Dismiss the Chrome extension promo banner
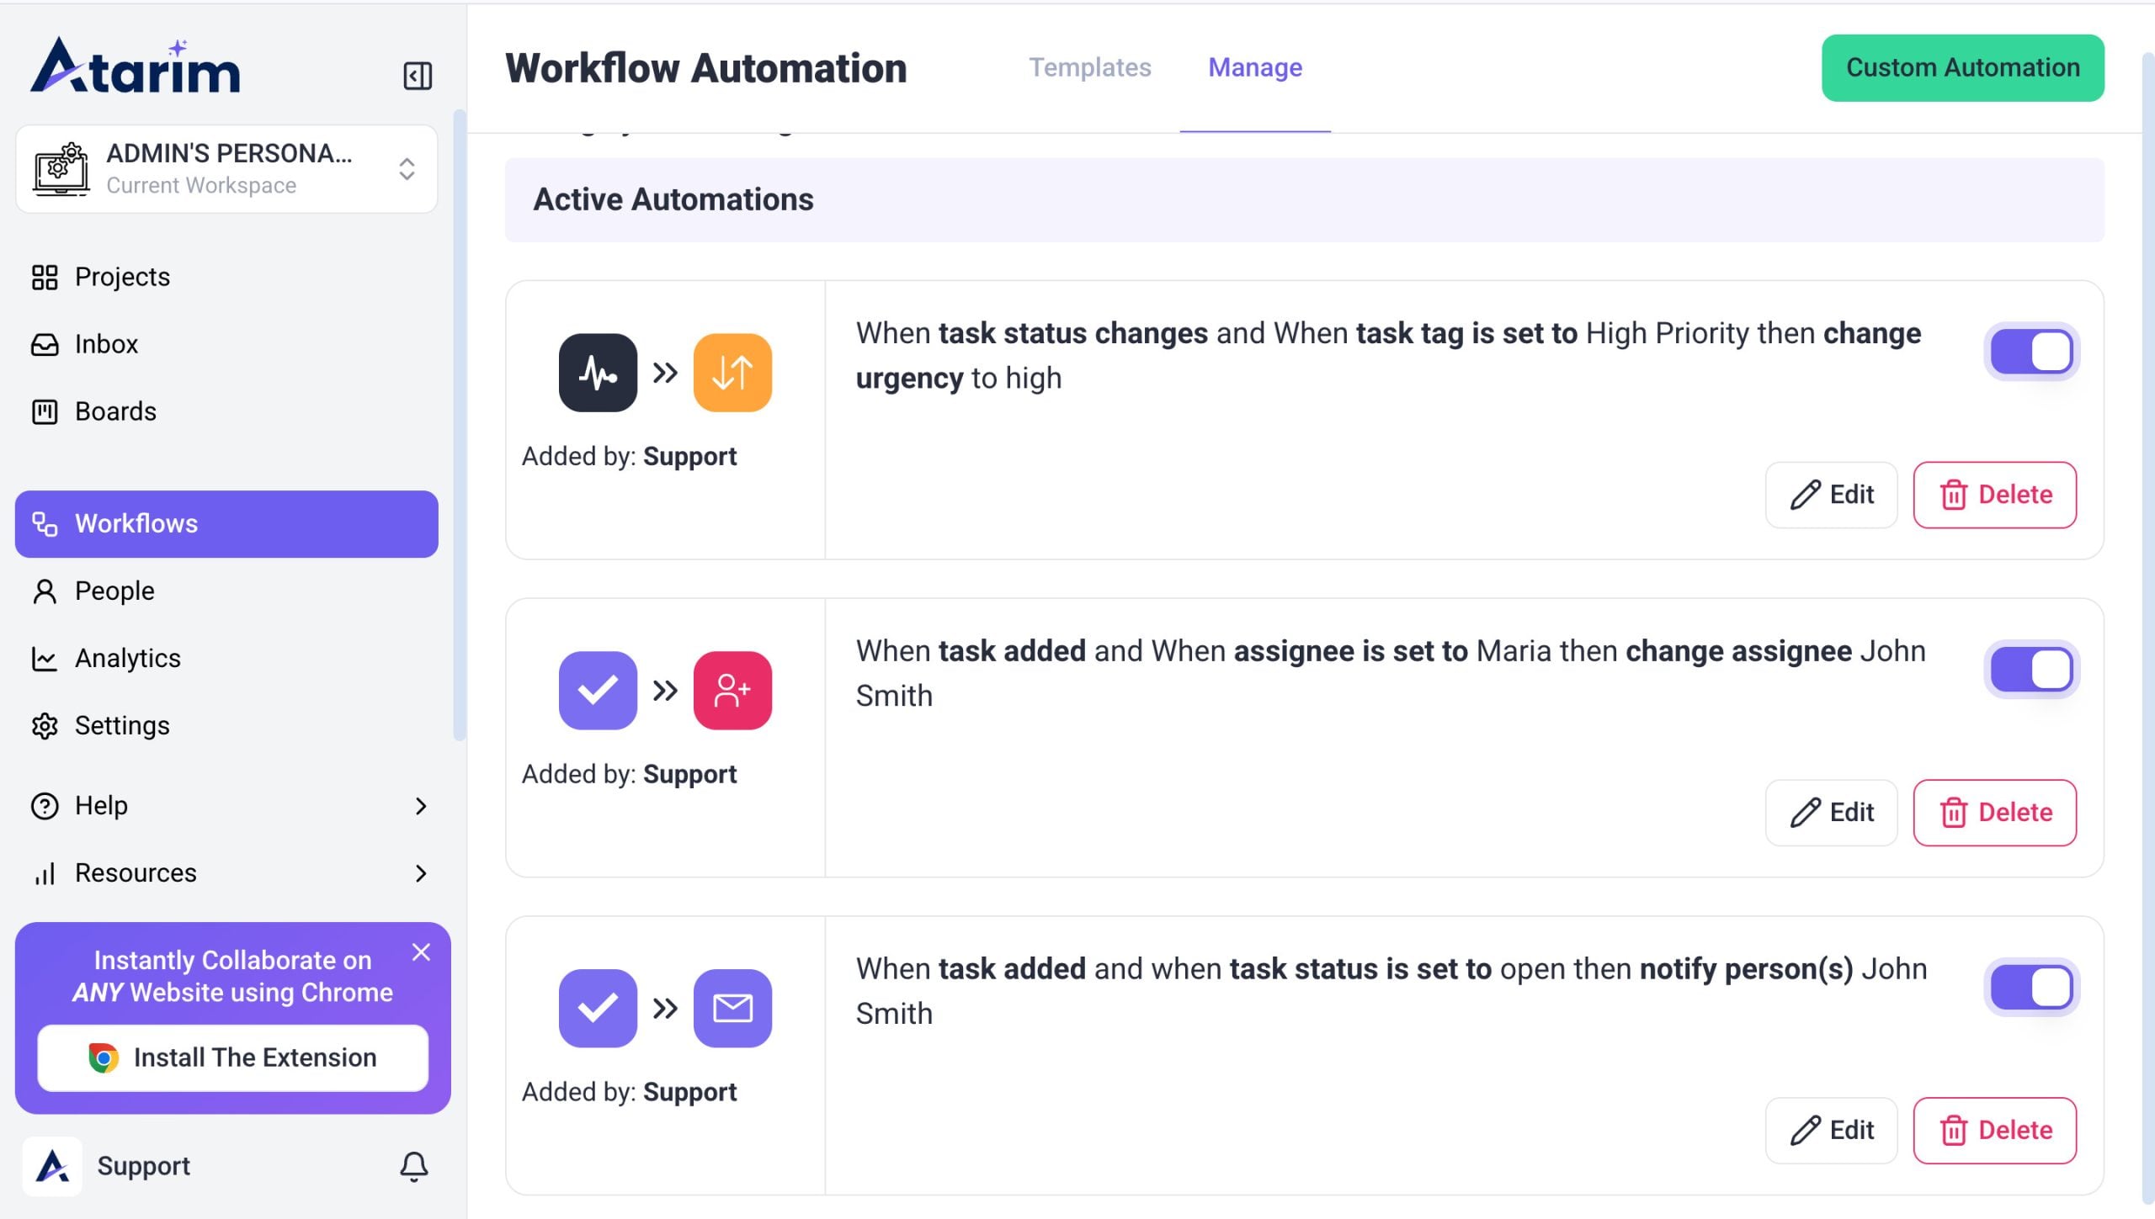 421,952
